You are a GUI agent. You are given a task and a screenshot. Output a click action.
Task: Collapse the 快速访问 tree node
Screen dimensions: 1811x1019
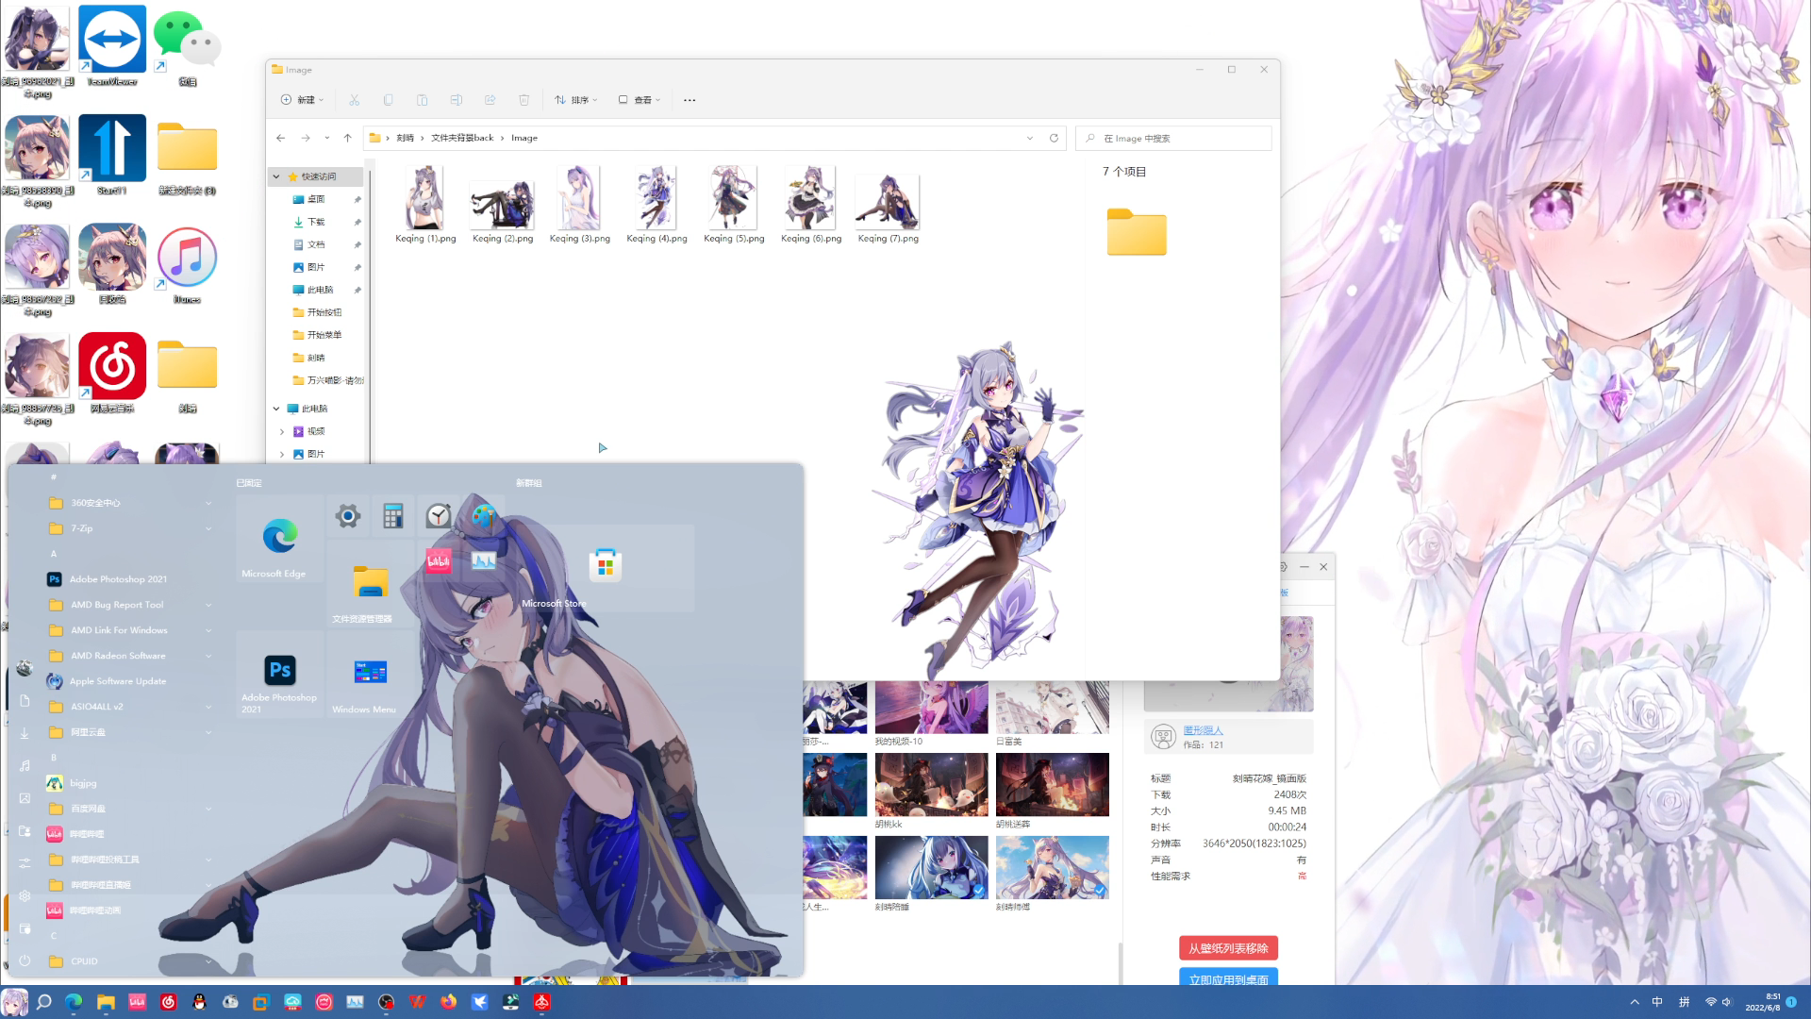(x=276, y=176)
